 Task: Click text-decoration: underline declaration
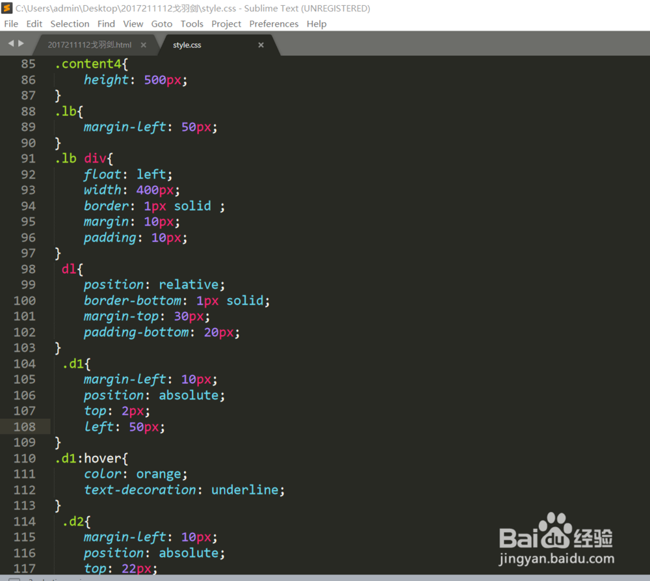184,490
